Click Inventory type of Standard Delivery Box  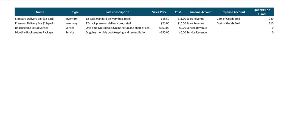click(72, 19)
